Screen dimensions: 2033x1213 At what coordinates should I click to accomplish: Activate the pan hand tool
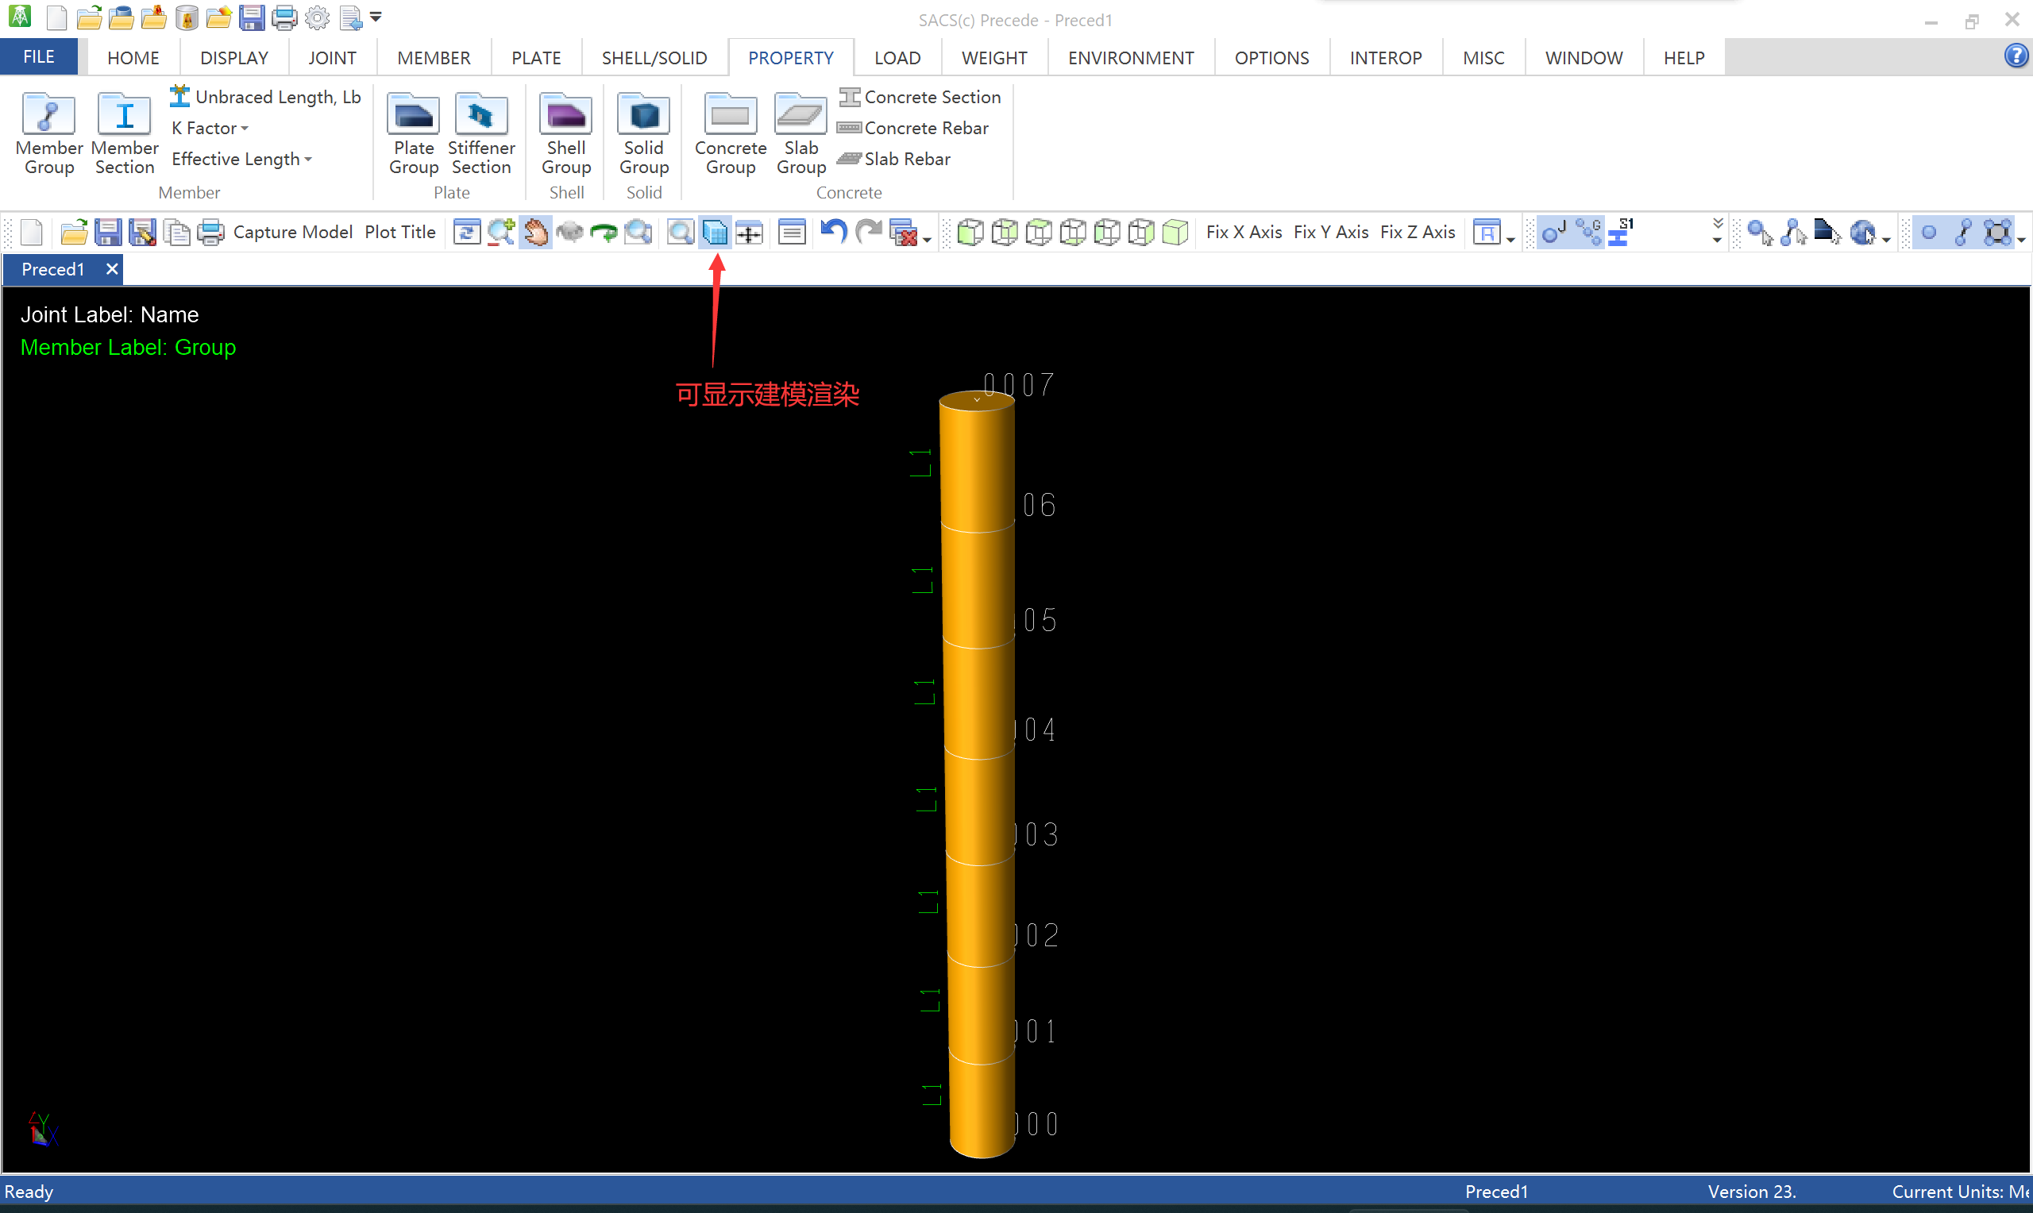535,232
